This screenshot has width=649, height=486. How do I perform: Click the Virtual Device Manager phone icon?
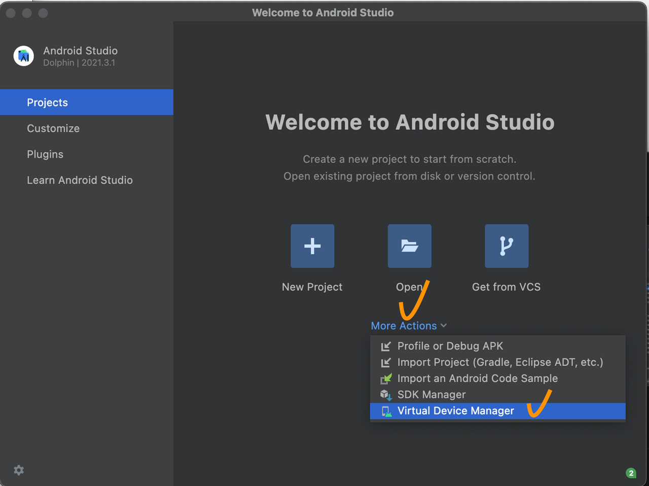[x=386, y=411]
